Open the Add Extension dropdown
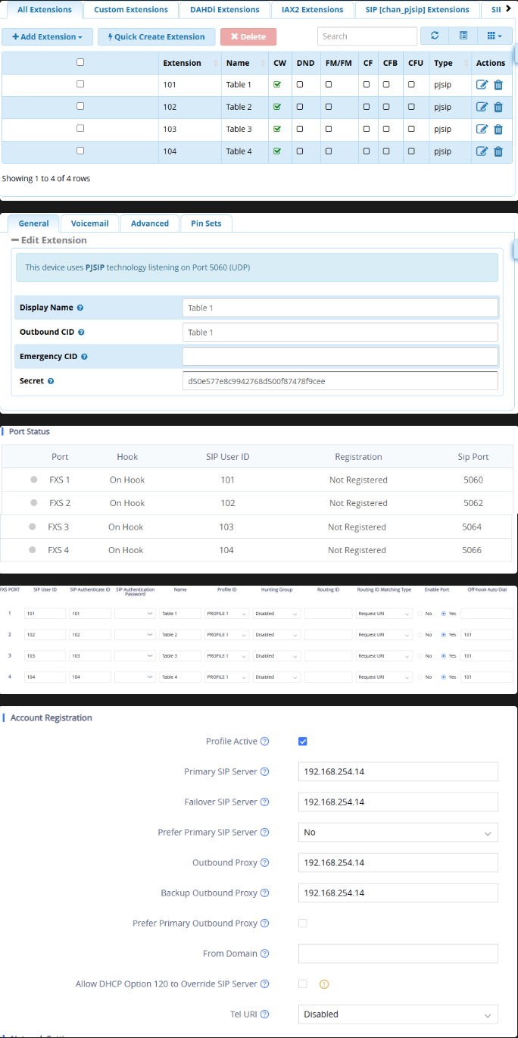This screenshot has height=1038, width=518. pos(47,36)
